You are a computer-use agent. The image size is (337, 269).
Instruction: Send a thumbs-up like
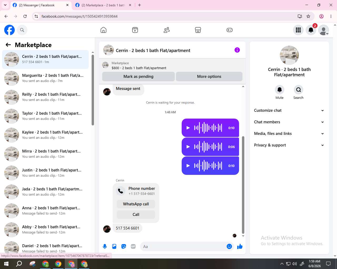point(240,246)
